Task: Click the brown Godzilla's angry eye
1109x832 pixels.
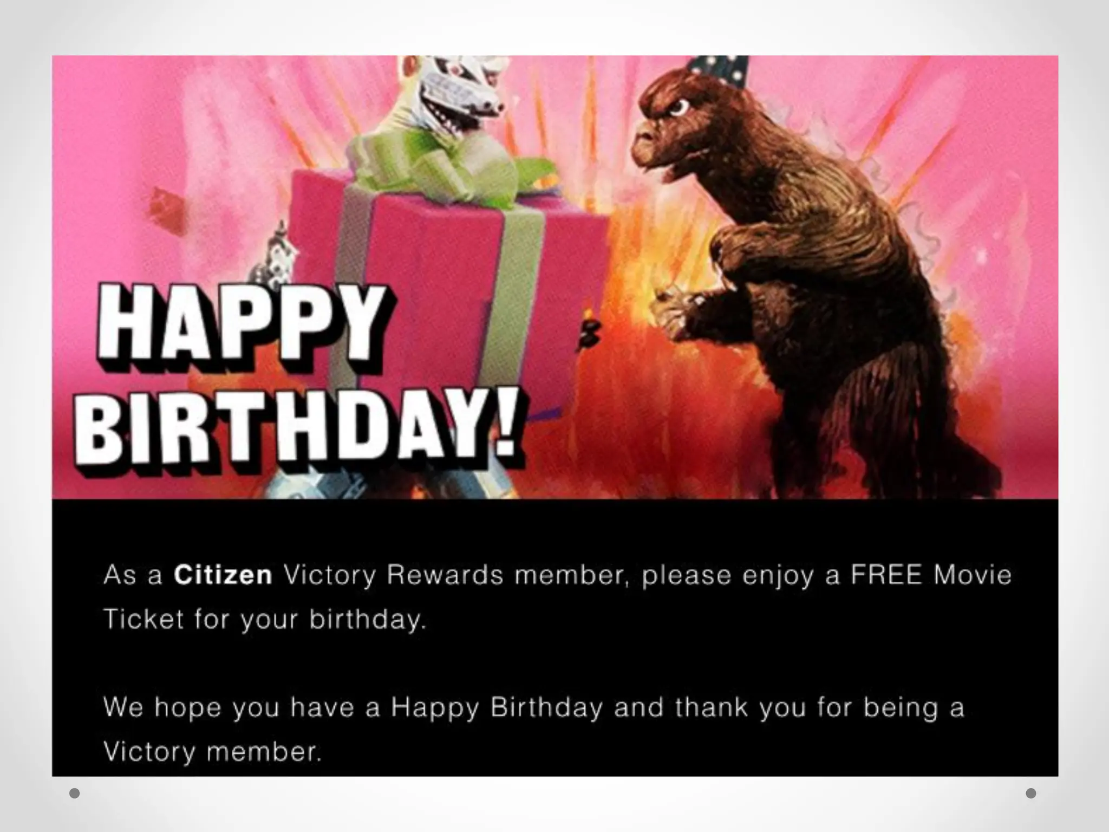Action: (678, 106)
